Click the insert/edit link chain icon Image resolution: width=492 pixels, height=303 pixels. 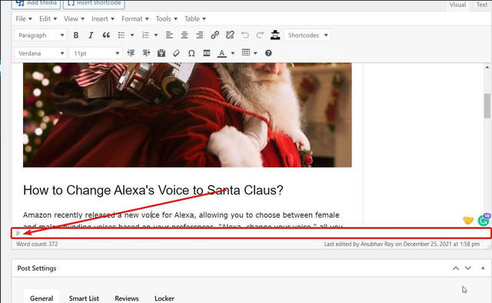tap(215, 35)
